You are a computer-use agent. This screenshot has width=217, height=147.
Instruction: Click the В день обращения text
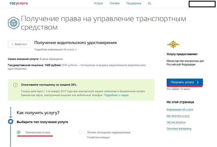(x=51, y=59)
